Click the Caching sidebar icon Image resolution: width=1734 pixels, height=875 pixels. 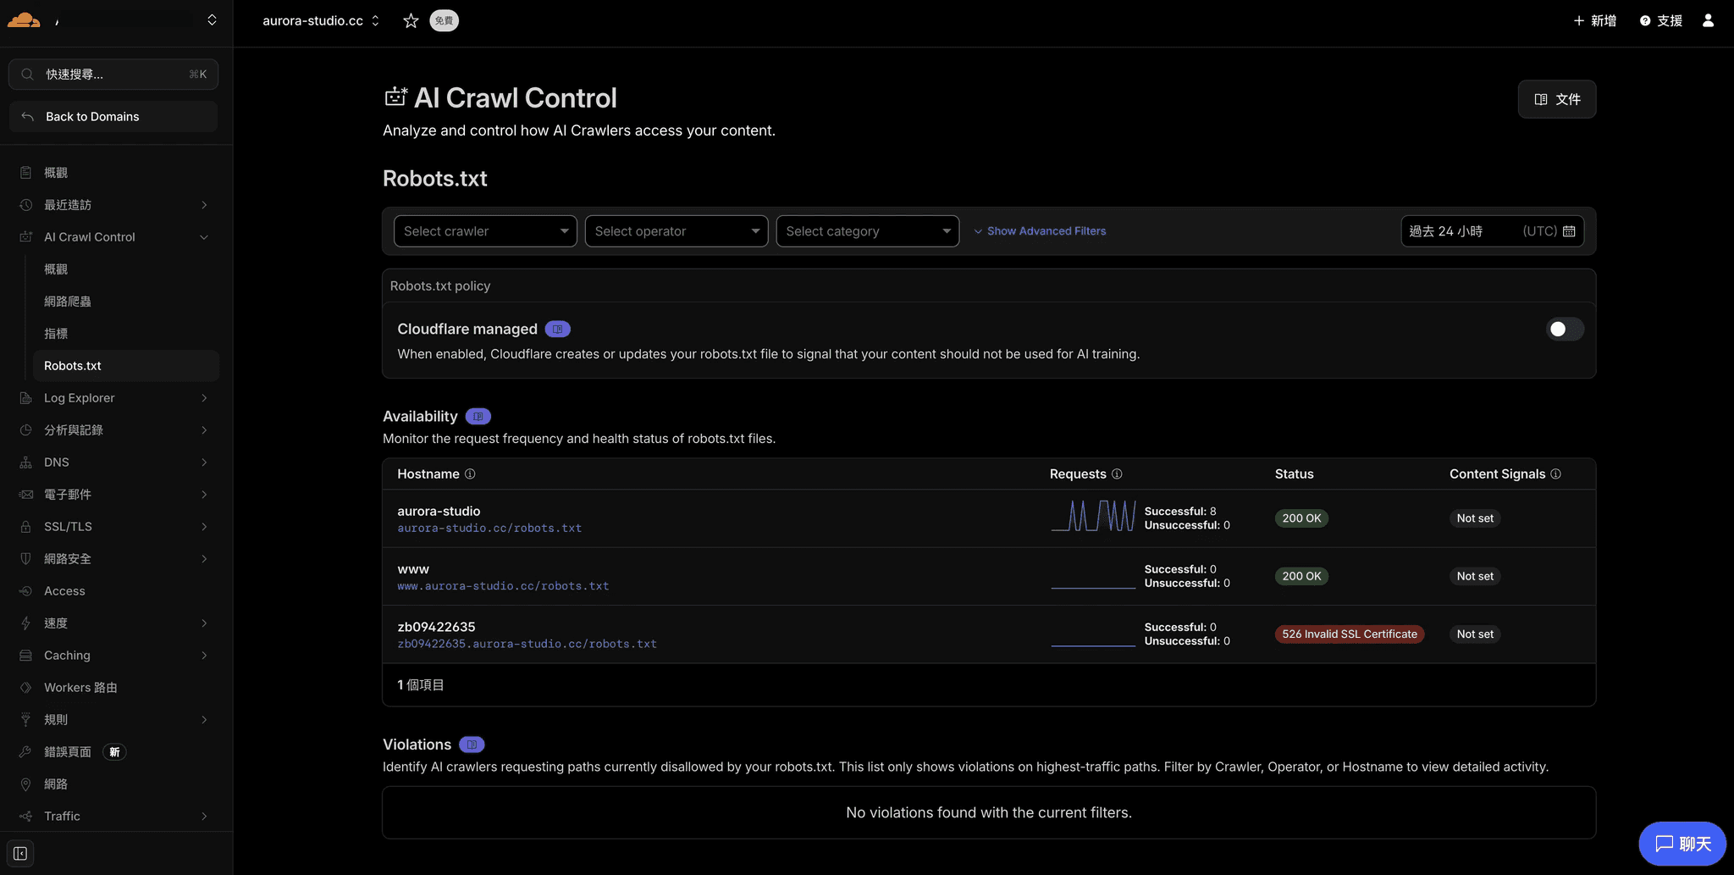pos(25,656)
